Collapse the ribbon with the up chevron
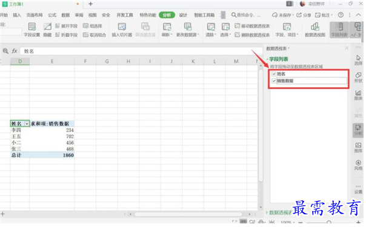 point(358,15)
